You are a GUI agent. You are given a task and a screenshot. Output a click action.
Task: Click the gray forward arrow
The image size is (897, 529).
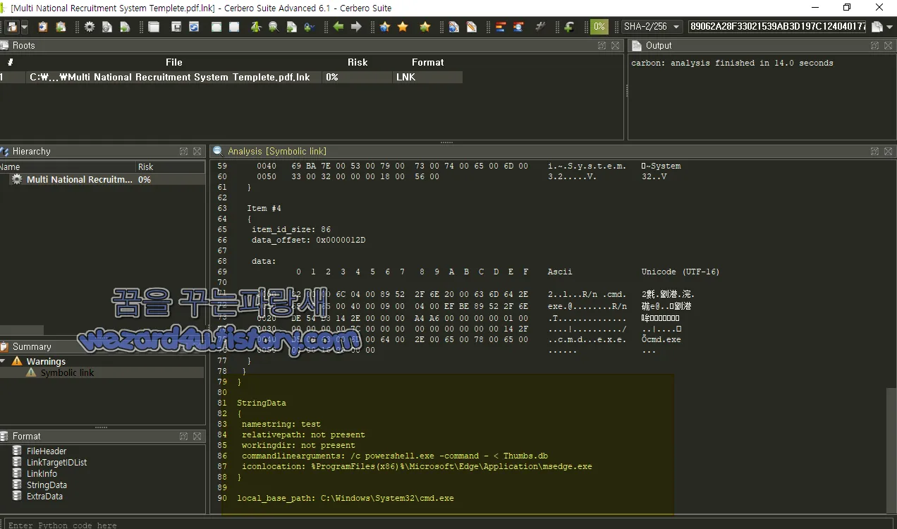click(x=356, y=27)
